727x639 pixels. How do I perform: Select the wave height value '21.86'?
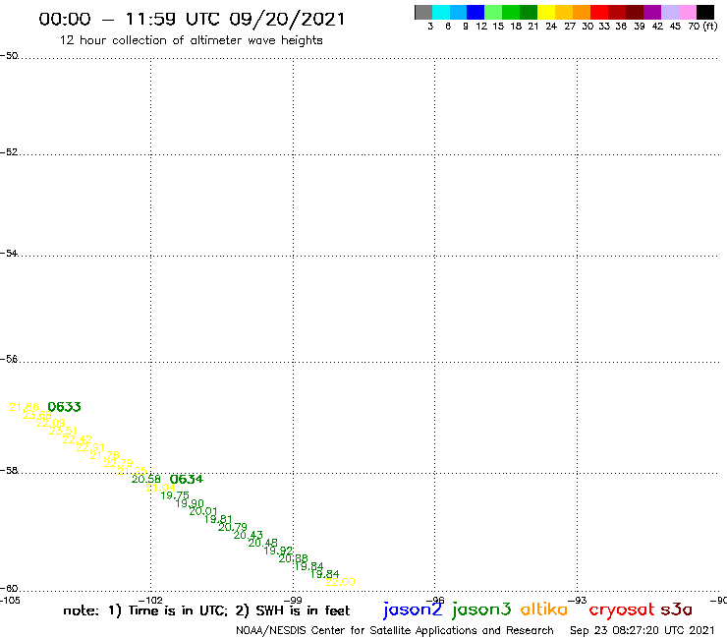[25, 407]
